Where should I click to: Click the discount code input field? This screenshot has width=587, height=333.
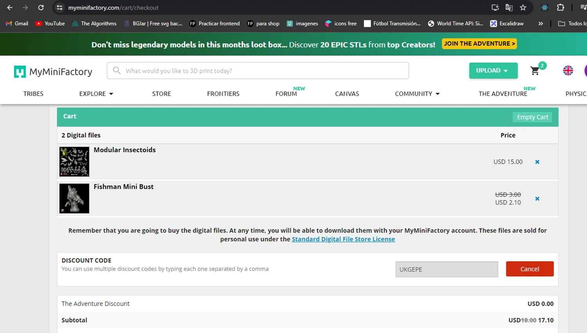click(447, 269)
